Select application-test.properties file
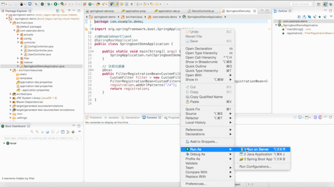Screen dimensions: 334x187 point(36,86)
